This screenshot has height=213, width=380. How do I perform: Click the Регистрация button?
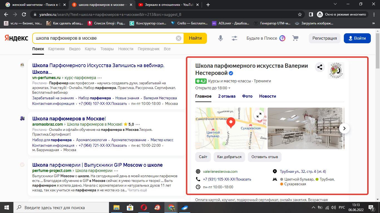325,38
